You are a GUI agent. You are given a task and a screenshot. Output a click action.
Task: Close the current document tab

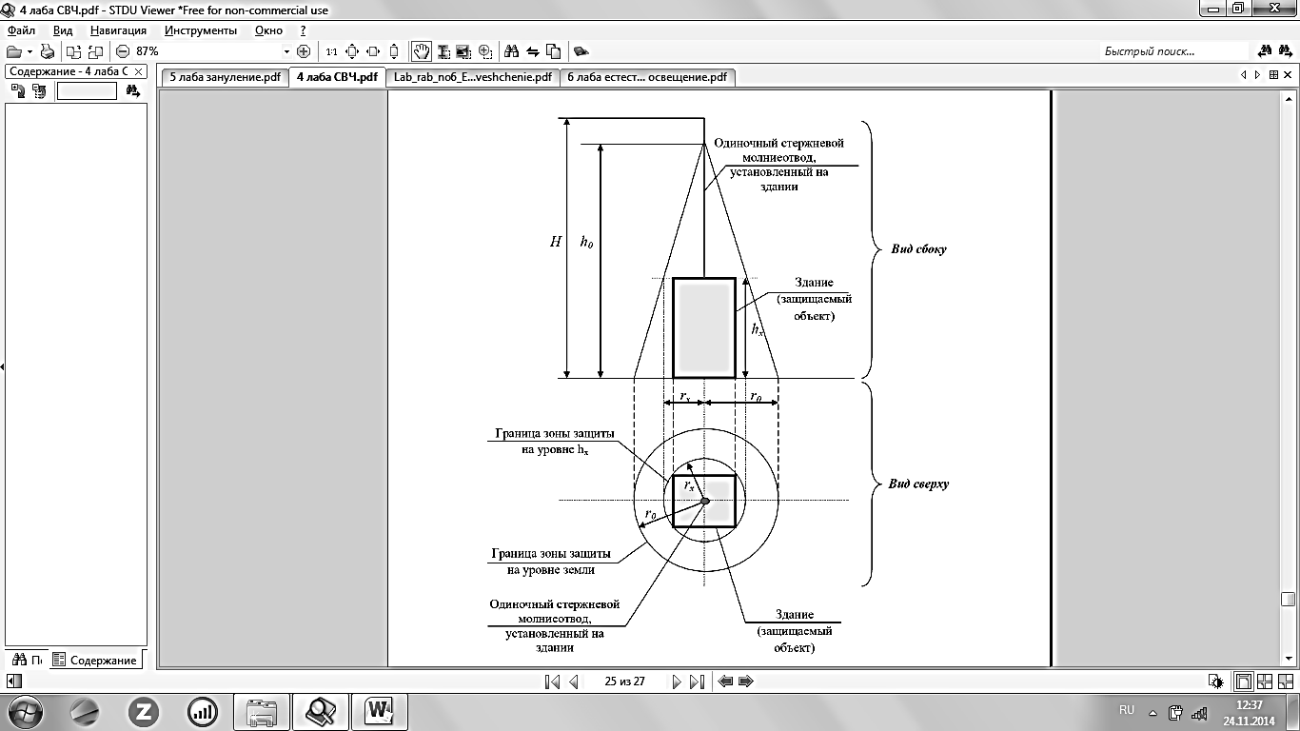coord(1289,75)
